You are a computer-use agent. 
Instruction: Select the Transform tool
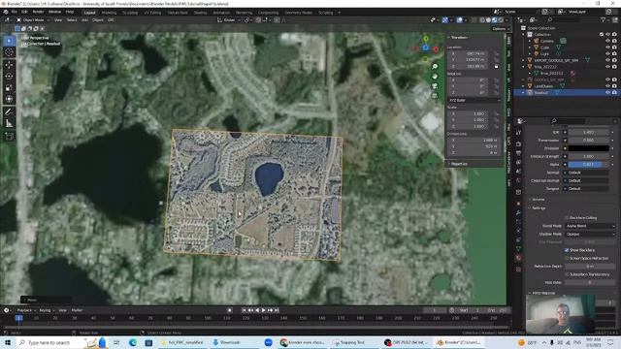coord(10,99)
